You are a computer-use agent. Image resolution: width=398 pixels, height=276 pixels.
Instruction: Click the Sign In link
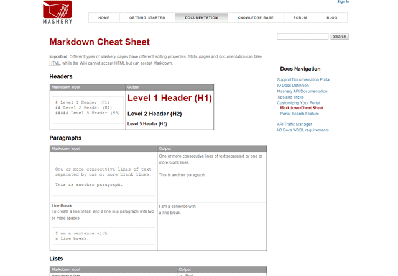click(x=343, y=2)
